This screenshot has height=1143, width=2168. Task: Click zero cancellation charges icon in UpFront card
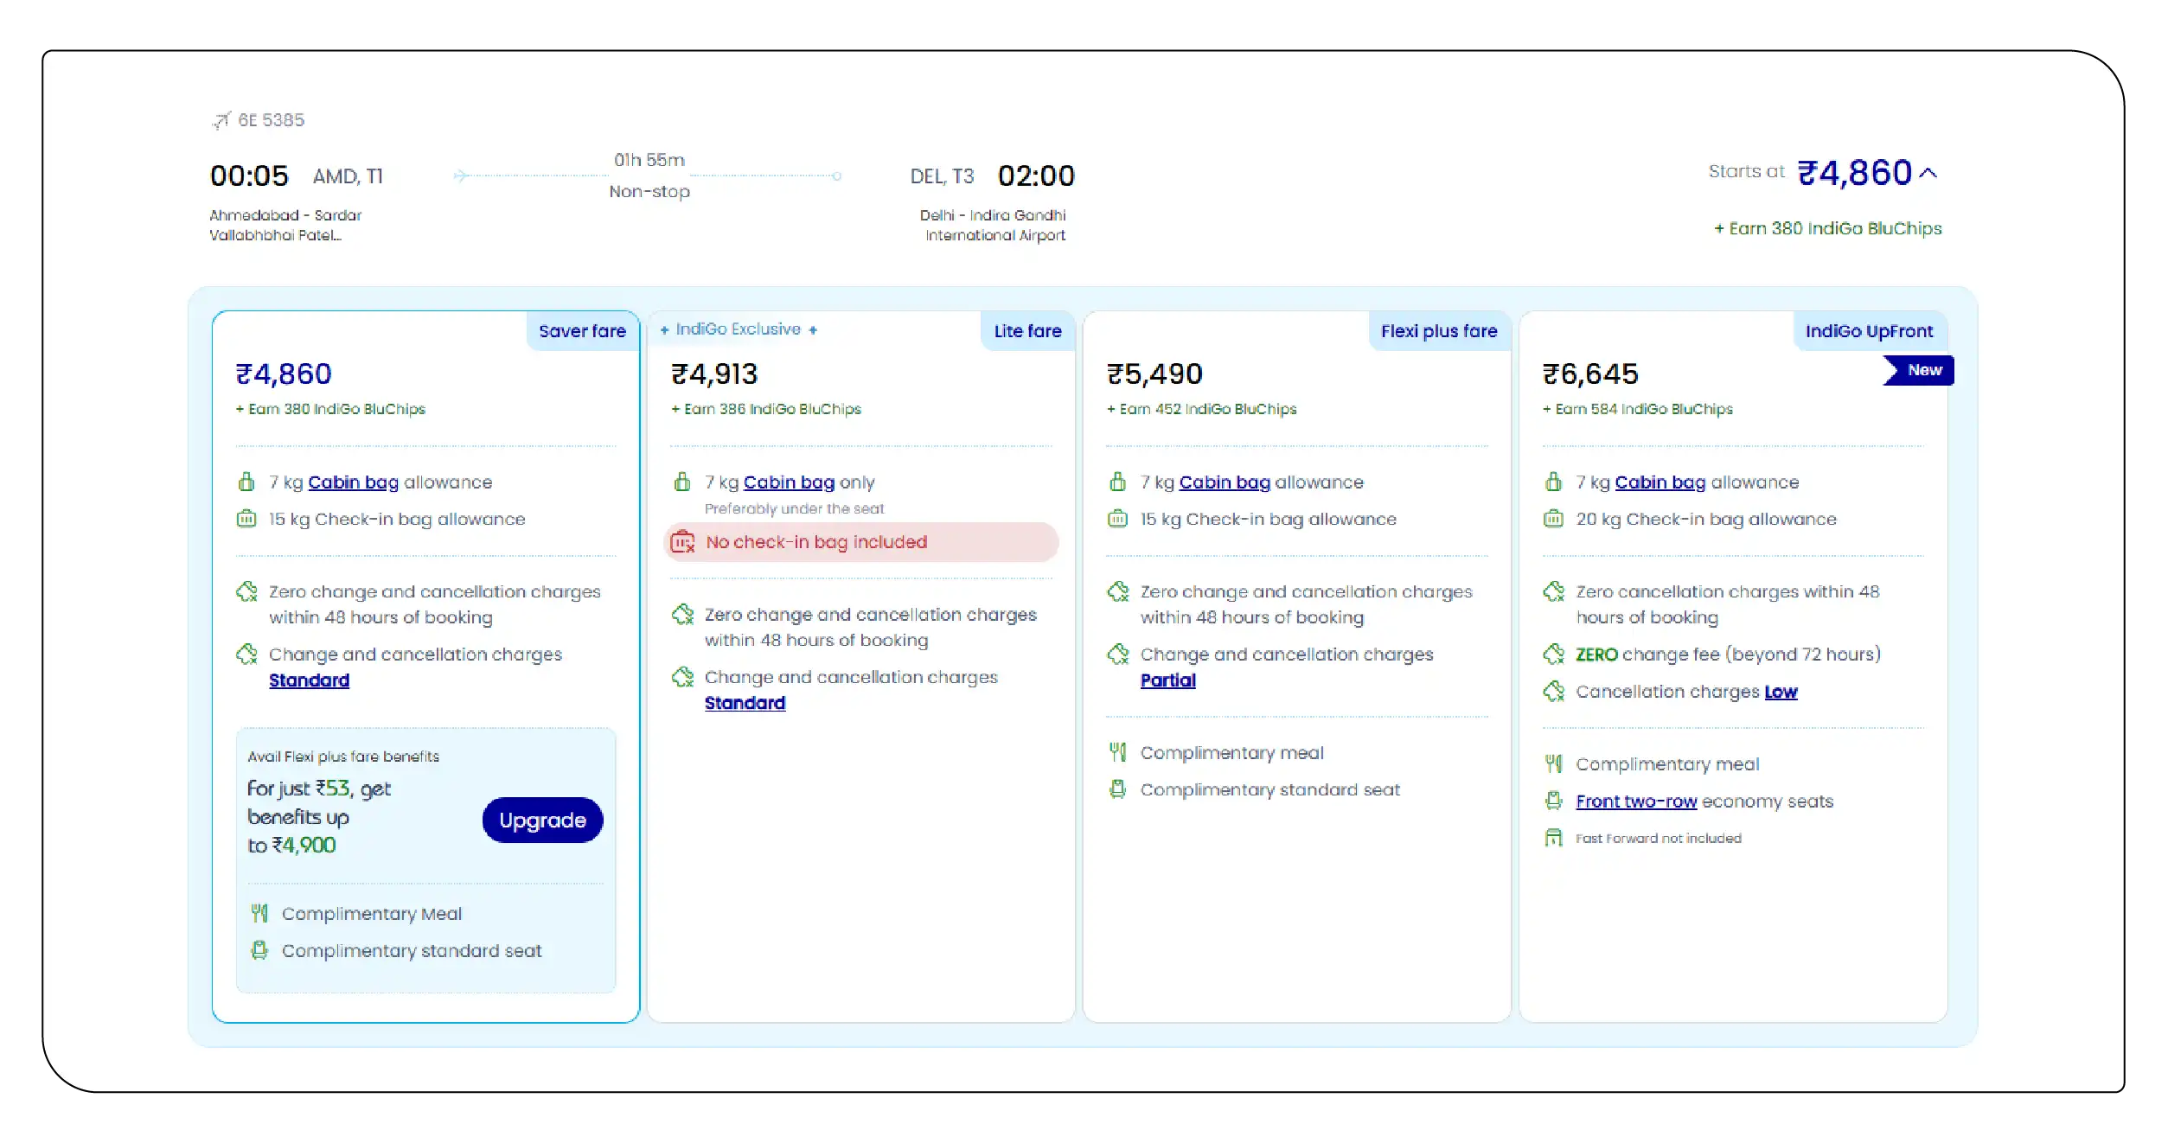(1554, 591)
